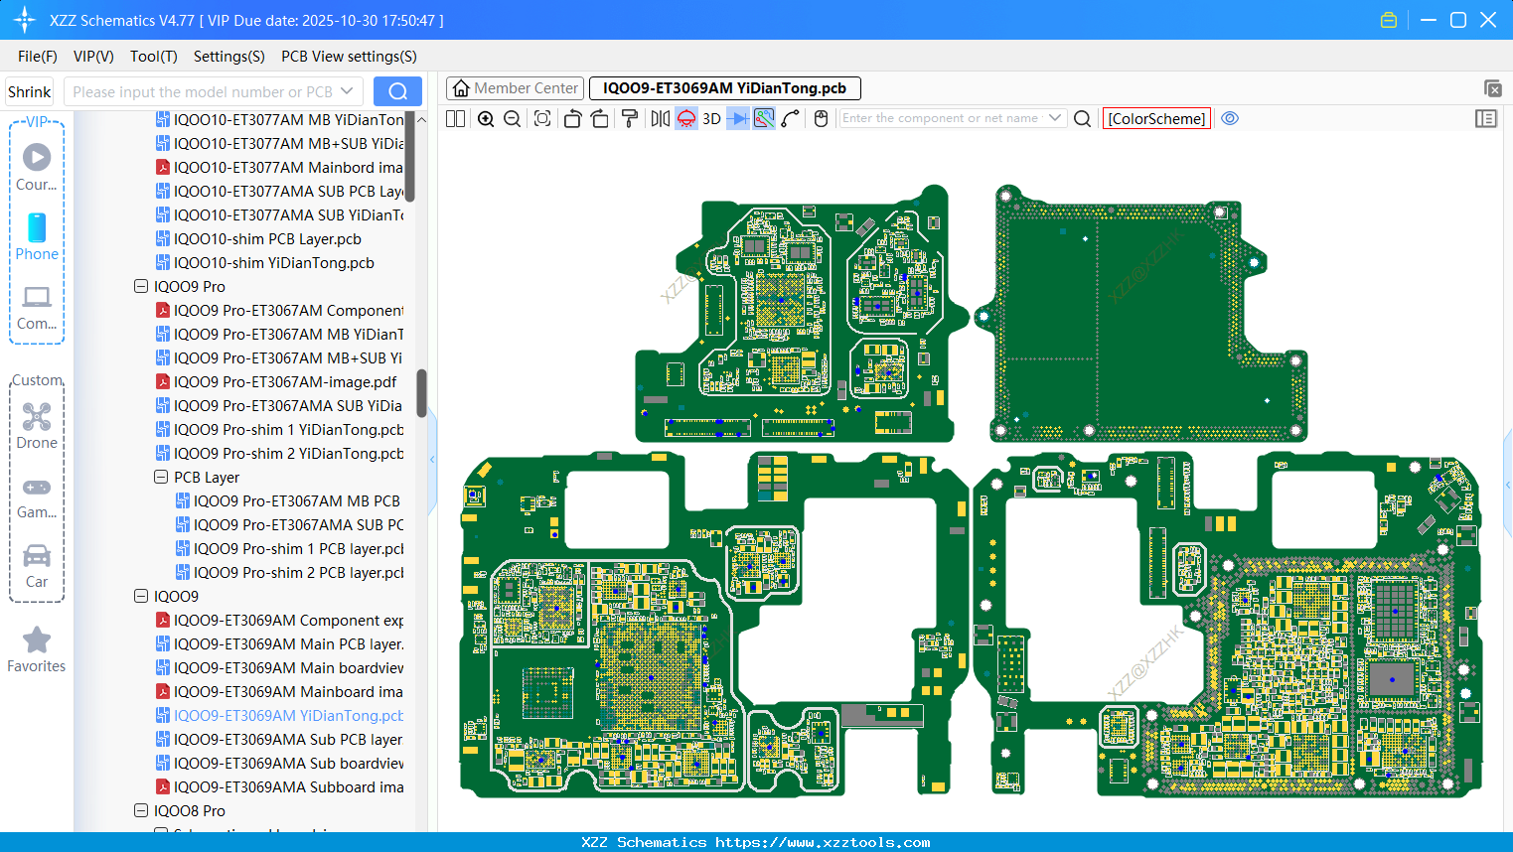
Task: Open the Tool(T) menu
Action: pos(154,57)
